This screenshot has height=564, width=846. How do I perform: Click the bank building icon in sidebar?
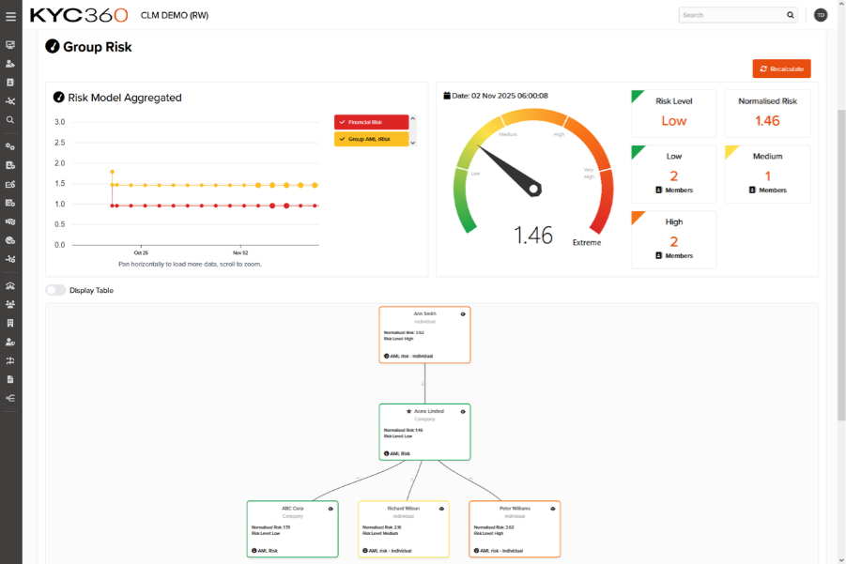10,285
